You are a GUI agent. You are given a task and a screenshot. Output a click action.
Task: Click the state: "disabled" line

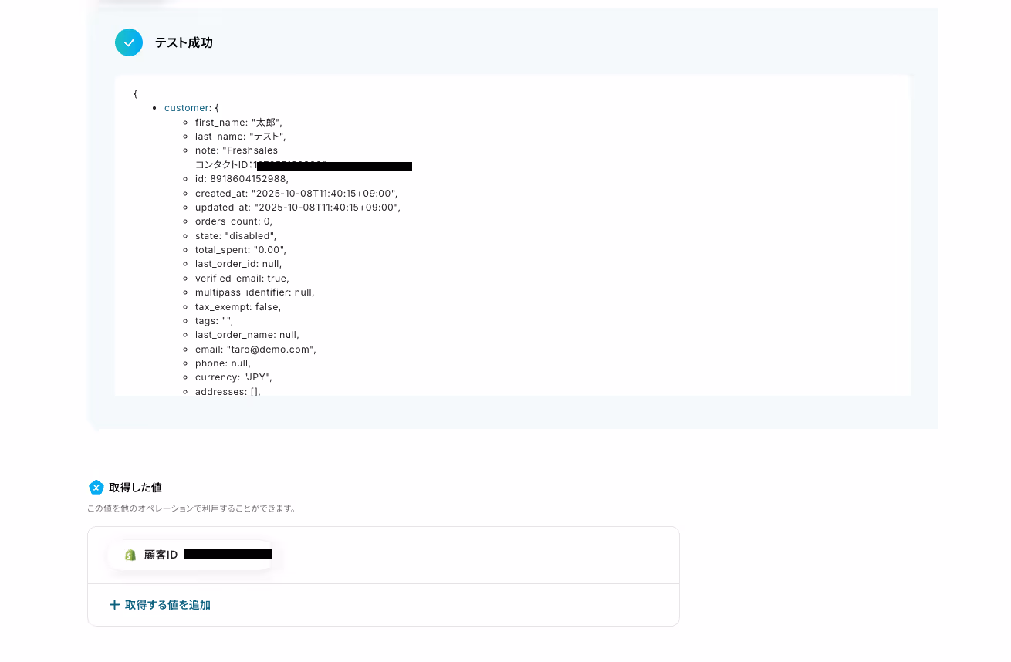coord(235,235)
